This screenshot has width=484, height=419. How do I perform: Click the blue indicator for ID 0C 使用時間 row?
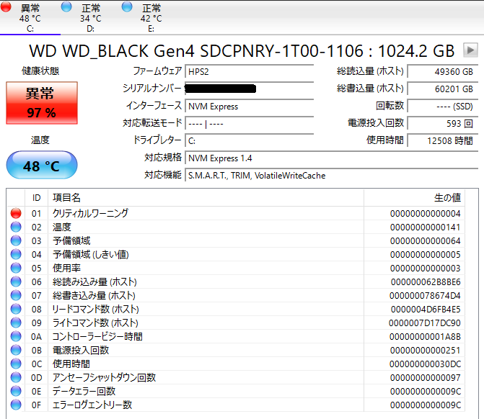pos(16,364)
